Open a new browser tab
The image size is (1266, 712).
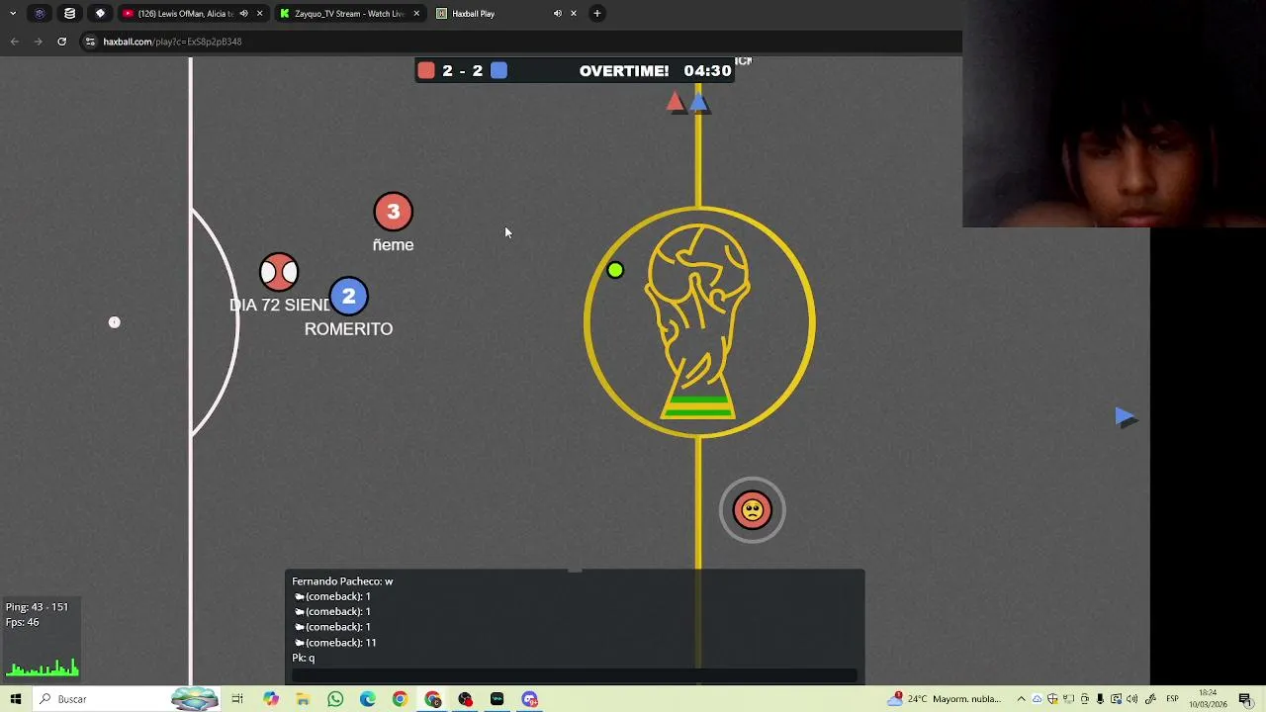[596, 13]
